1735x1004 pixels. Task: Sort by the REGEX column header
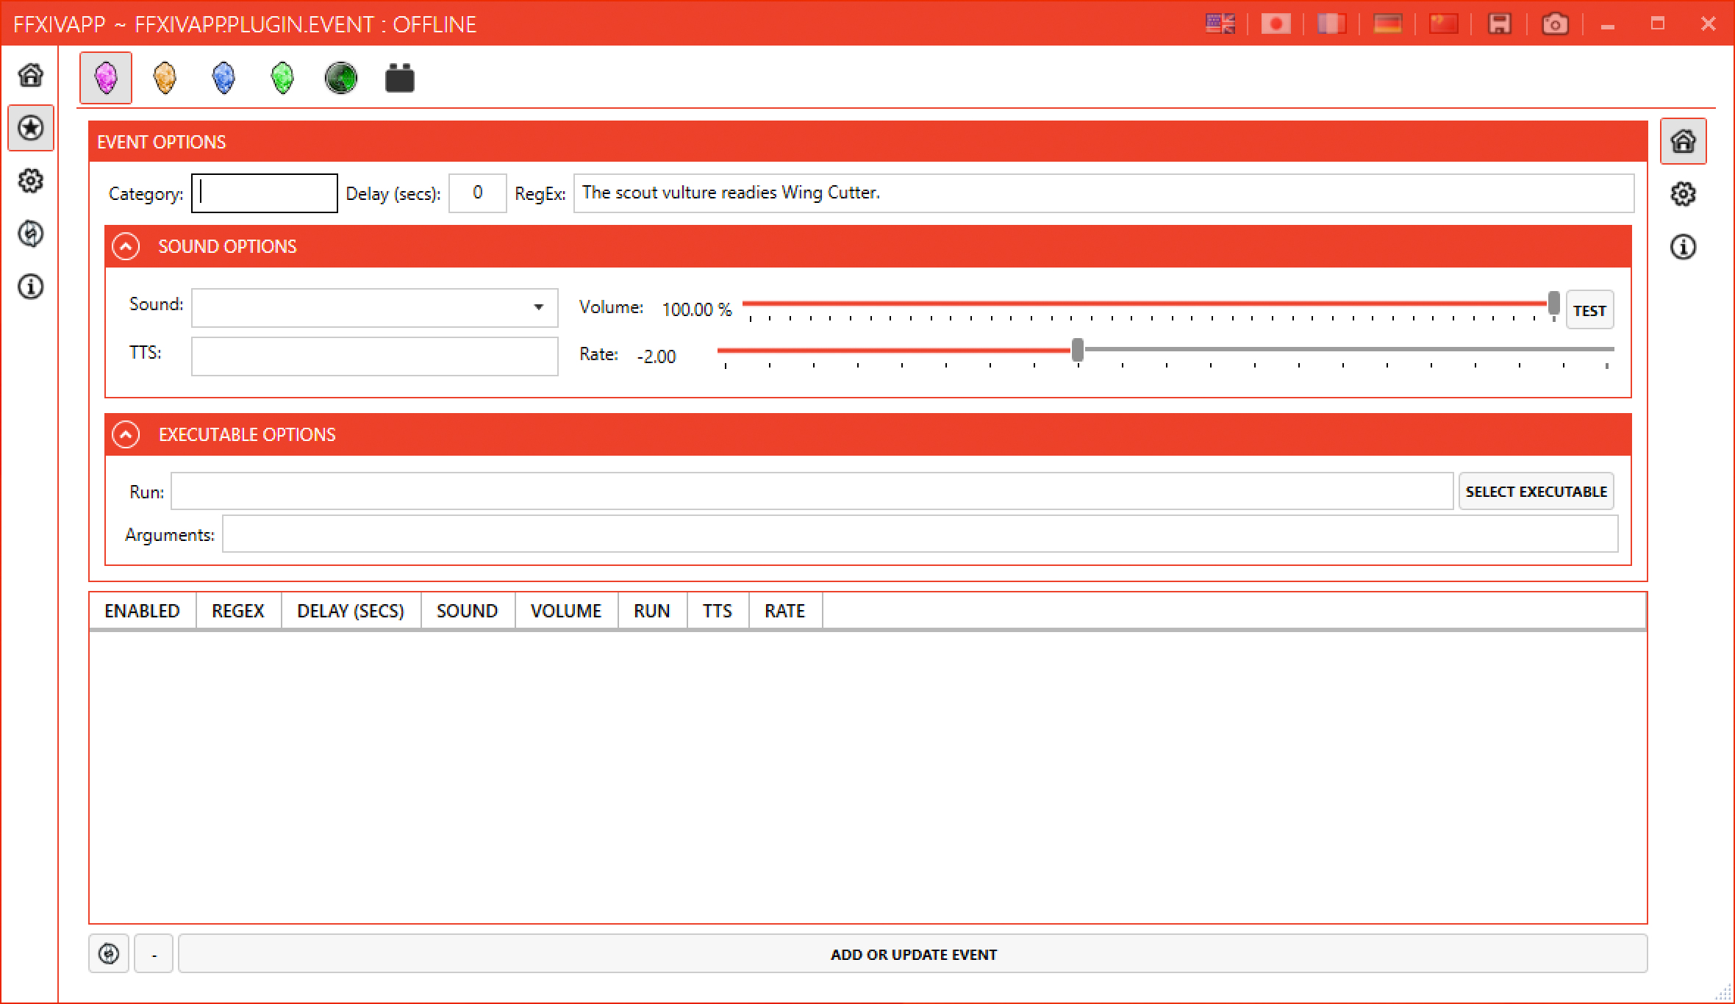point(238,611)
